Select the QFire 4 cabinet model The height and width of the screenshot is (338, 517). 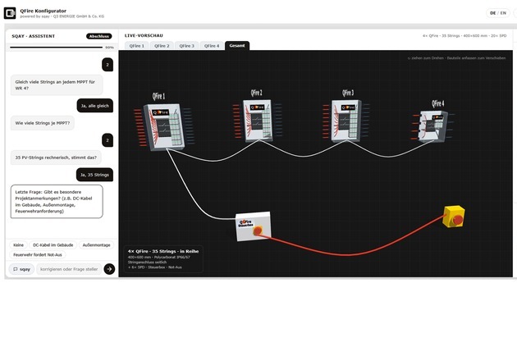click(432, 126)
